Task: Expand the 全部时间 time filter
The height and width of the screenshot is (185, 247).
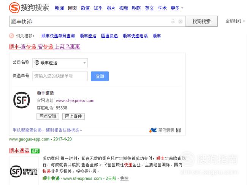Action: (x=235, y=21)
